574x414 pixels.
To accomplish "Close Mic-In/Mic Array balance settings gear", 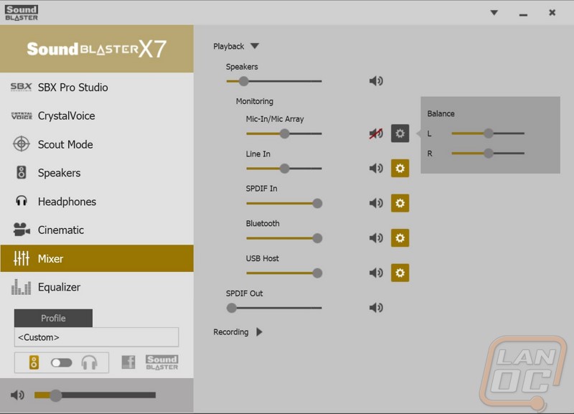I will point(400,133).
